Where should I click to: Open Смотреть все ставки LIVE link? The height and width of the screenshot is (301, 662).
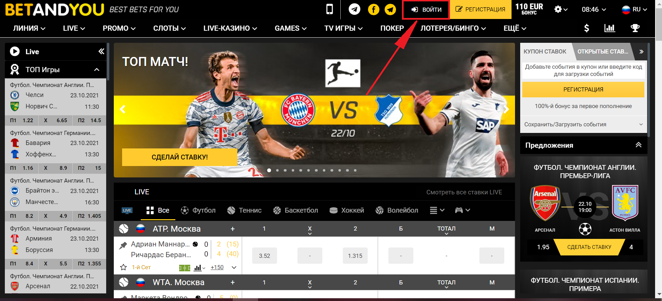[x=464, y=192]
